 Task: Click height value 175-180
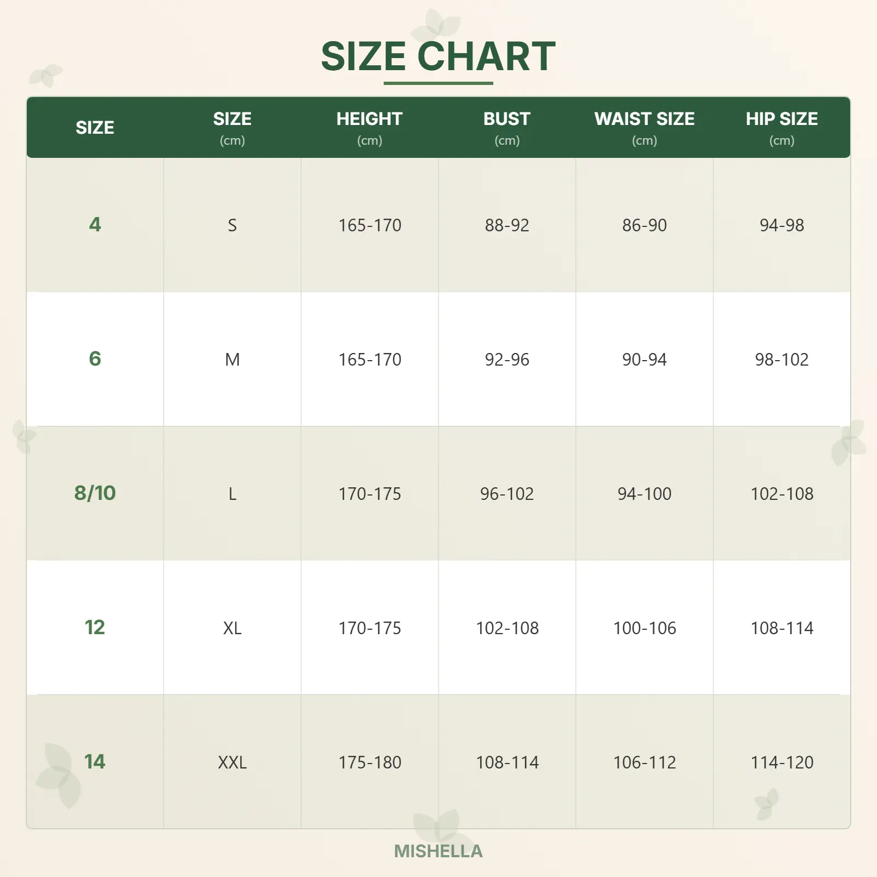369,762
